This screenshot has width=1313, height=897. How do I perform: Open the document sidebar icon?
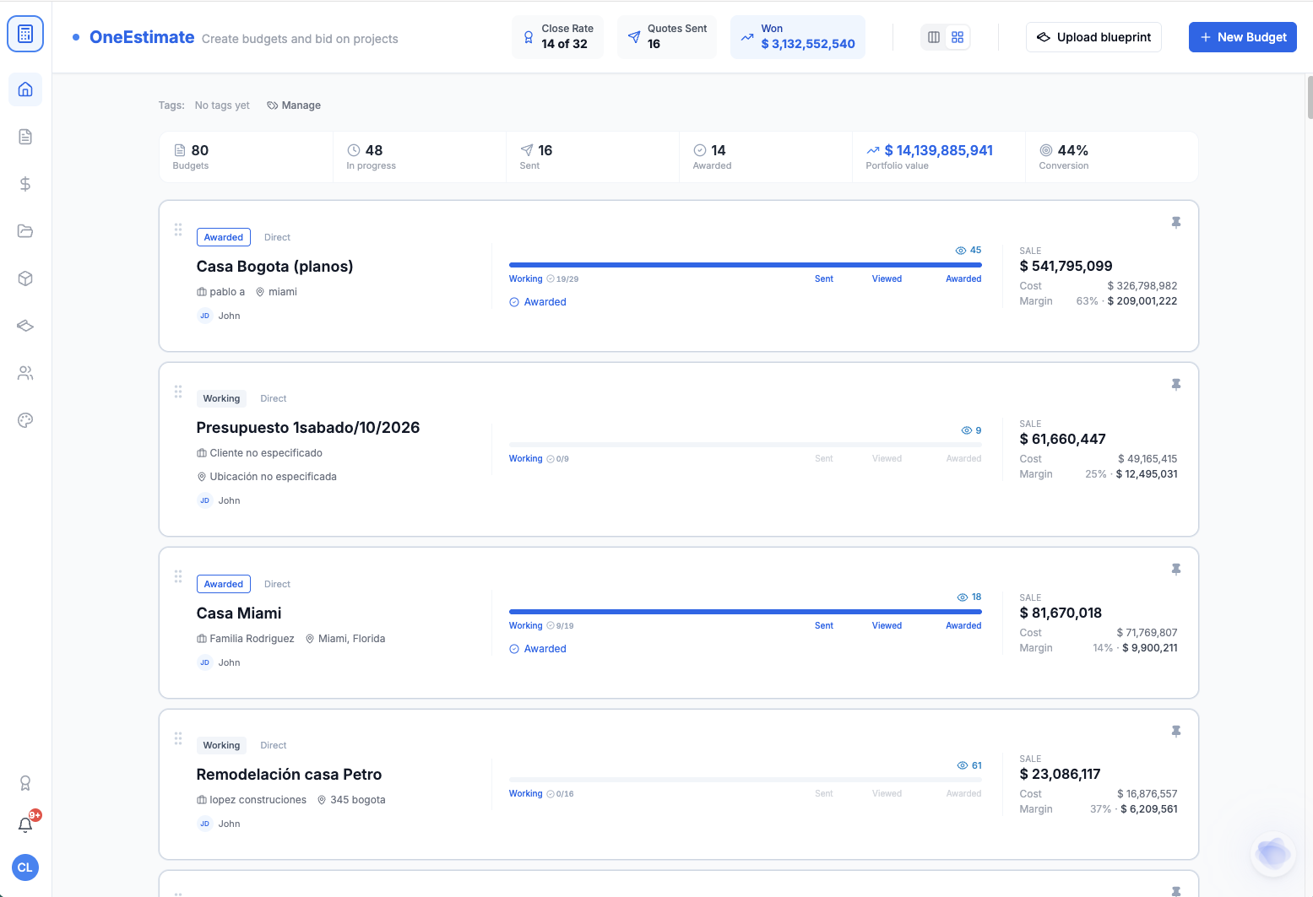pos(25,137)
